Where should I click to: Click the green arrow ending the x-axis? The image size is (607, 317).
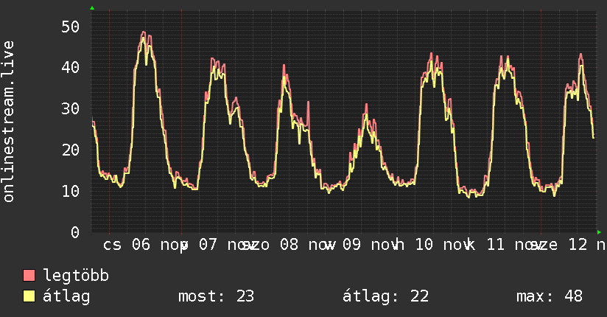[599, 232]
